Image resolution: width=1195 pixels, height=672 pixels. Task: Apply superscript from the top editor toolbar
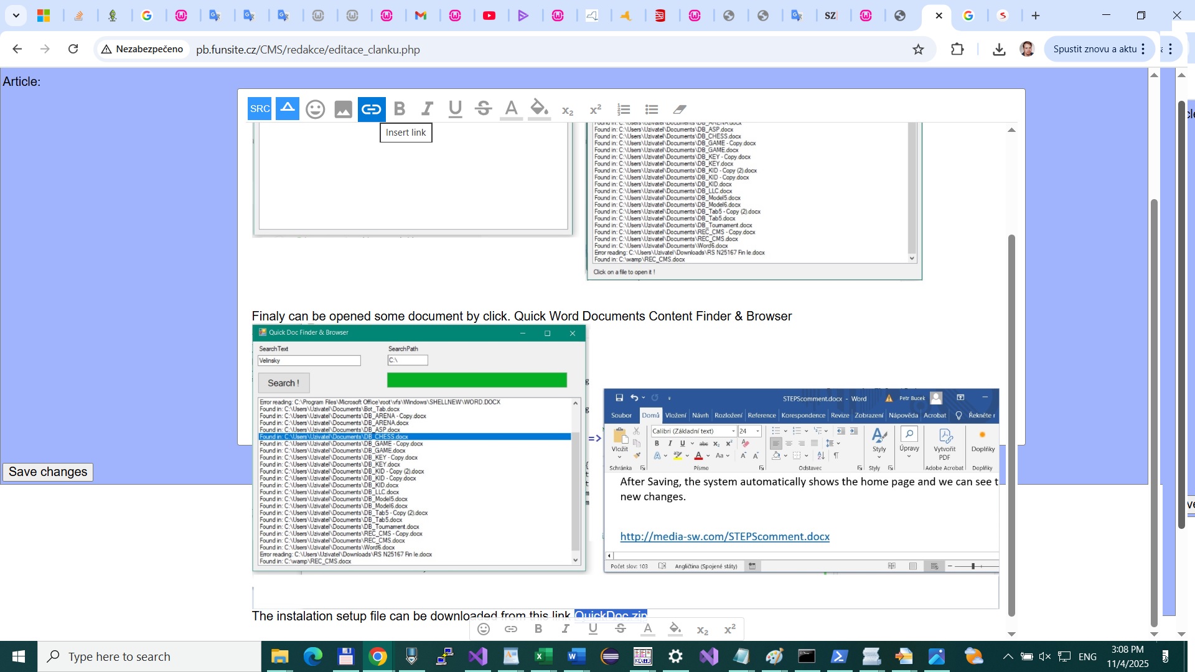click(x=596, y=110)
